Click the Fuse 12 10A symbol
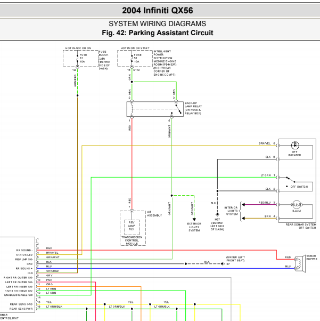The image size is (320, 321). point(78,58)
